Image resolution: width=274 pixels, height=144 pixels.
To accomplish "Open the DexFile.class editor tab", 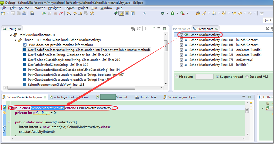I will click(x=146, y=97).
